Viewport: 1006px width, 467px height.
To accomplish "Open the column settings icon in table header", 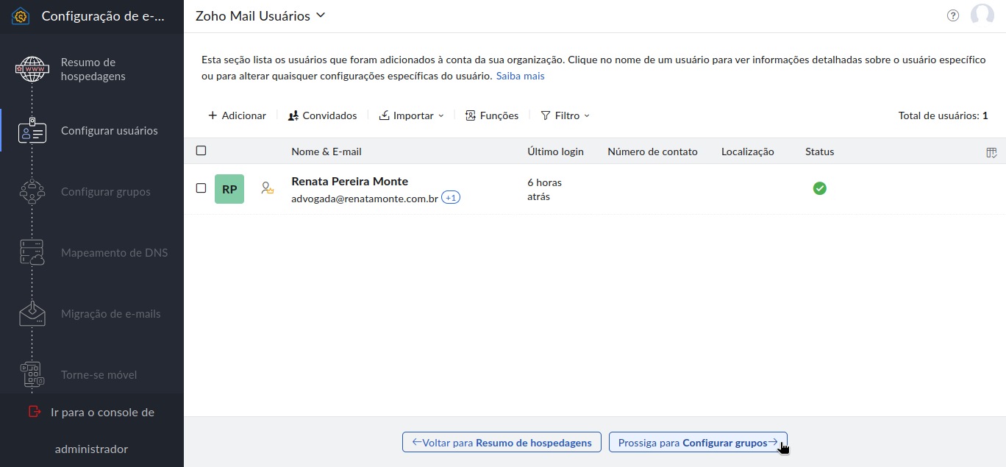I will [x=991, y=152].
